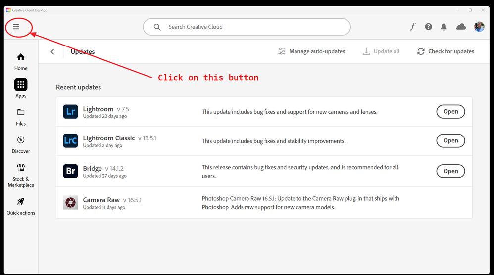Click 'Updated a day ago' text
Image resolution: width=494 pixels, height=275 pixels.
coord(102,145)
